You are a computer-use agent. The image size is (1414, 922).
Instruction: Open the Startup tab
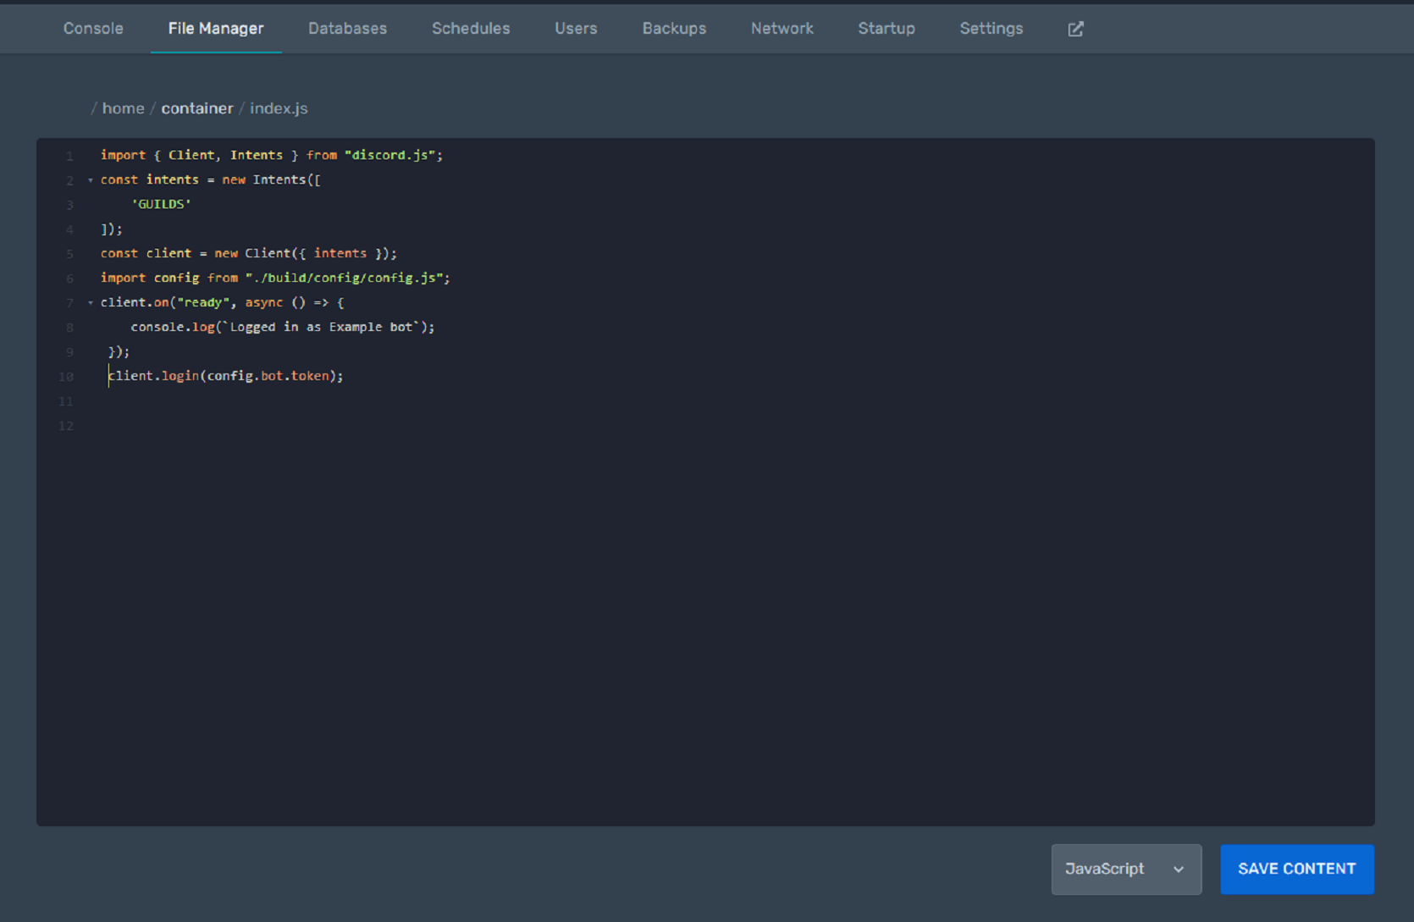tap(886, 28)
